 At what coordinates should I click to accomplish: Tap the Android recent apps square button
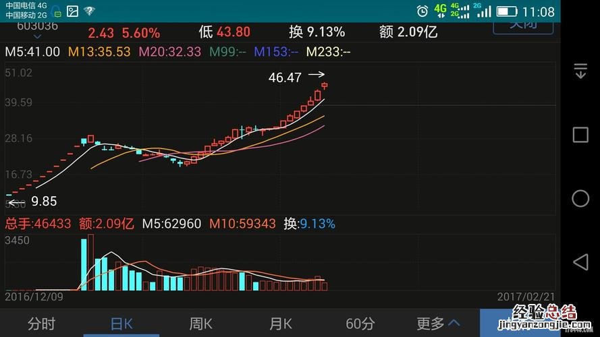580,135
